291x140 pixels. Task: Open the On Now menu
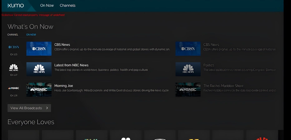(47, 6)
